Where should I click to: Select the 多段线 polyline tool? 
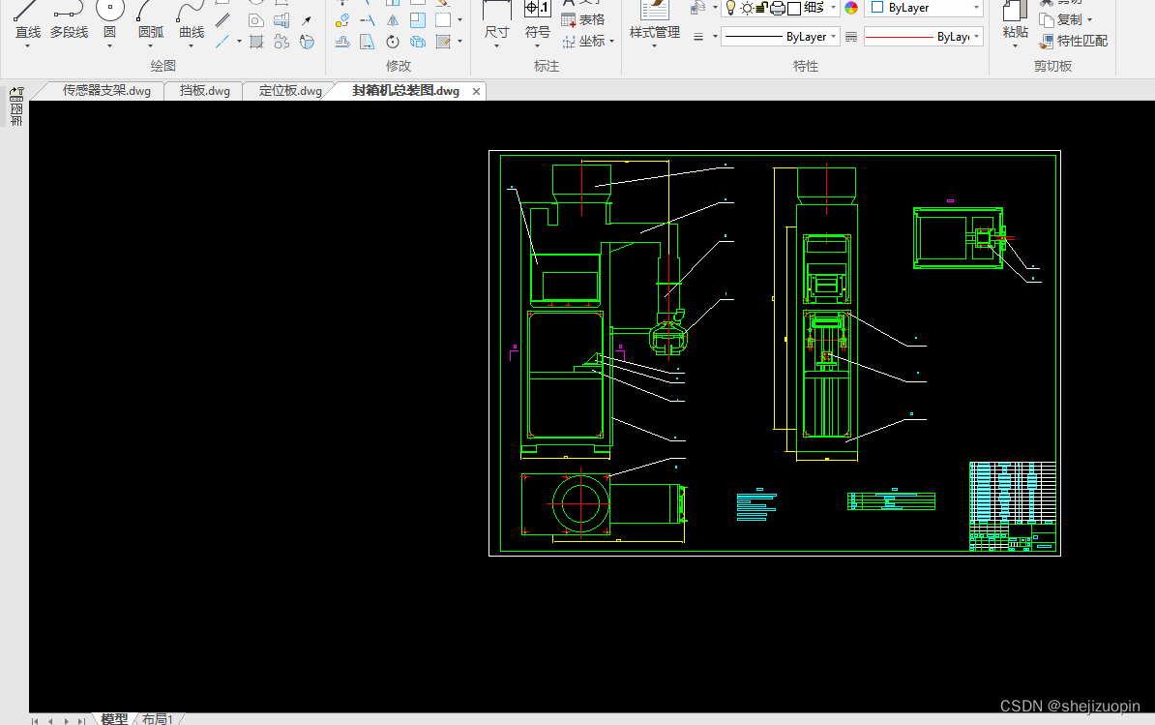(x=69, y=20)
